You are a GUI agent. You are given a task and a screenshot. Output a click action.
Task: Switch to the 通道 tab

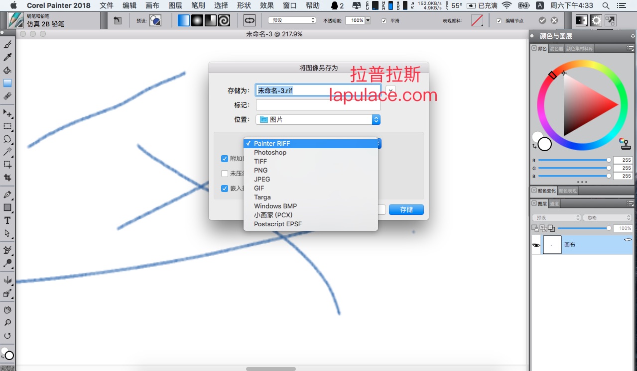pyautogui.click(x=554, y=203)
